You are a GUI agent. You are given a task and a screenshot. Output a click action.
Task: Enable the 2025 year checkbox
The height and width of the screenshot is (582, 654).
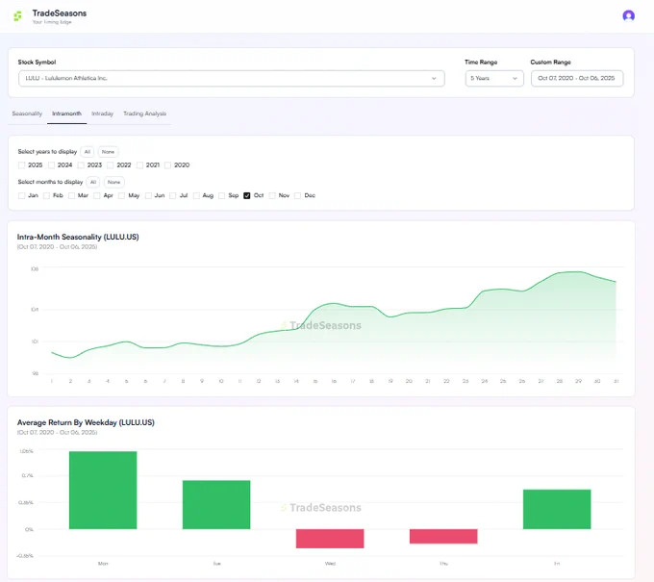(x=22, y=165)
